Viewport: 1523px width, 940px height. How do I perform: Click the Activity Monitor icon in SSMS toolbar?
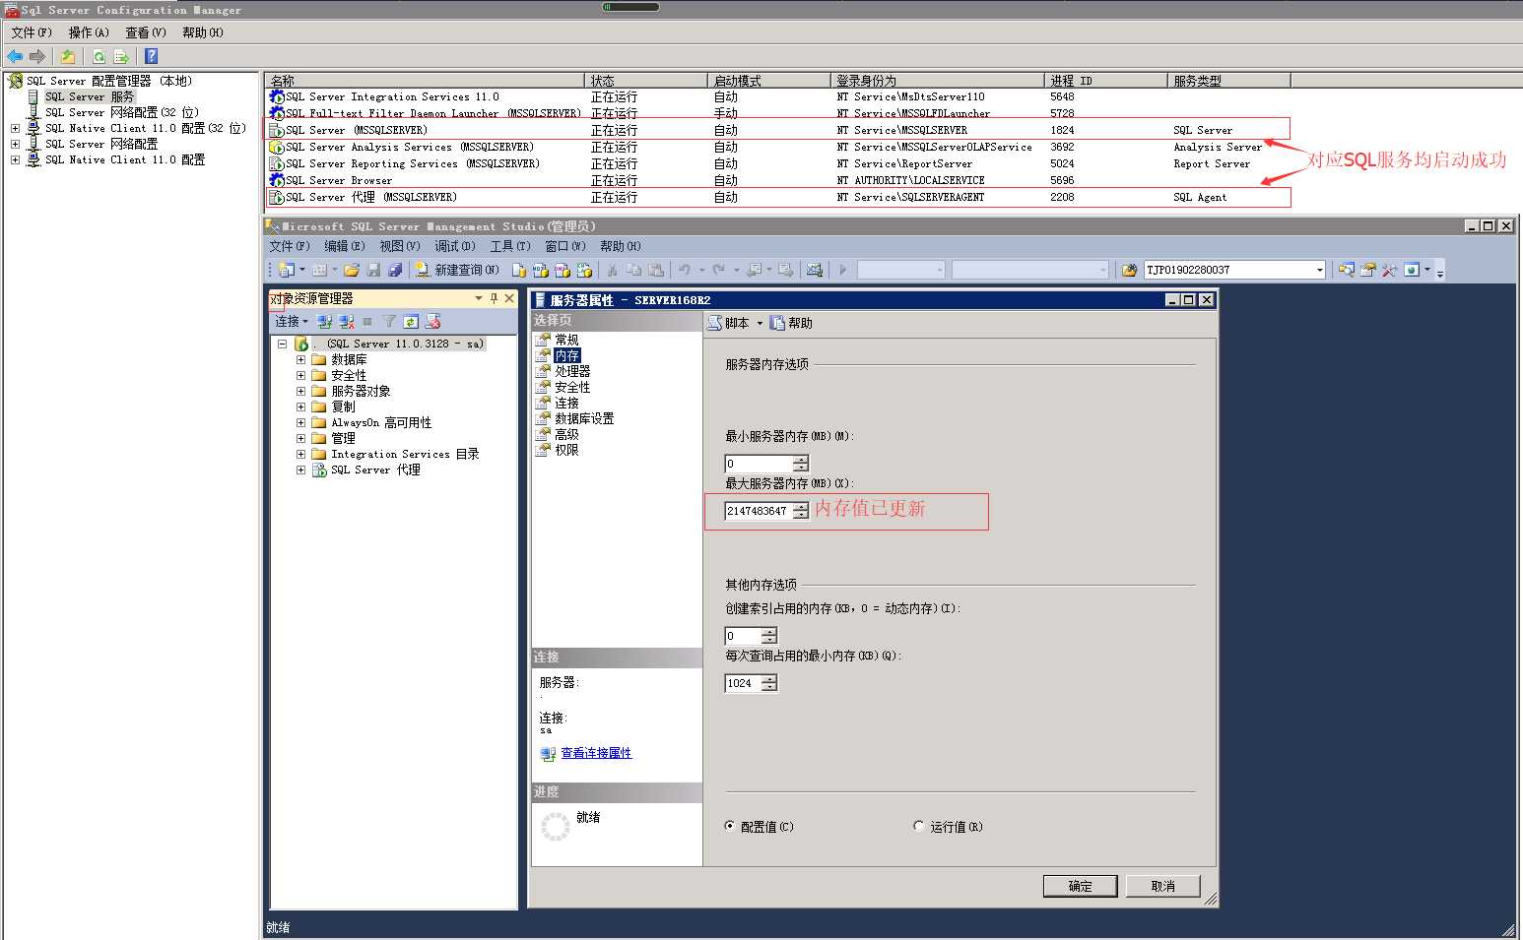pos(815,270)
